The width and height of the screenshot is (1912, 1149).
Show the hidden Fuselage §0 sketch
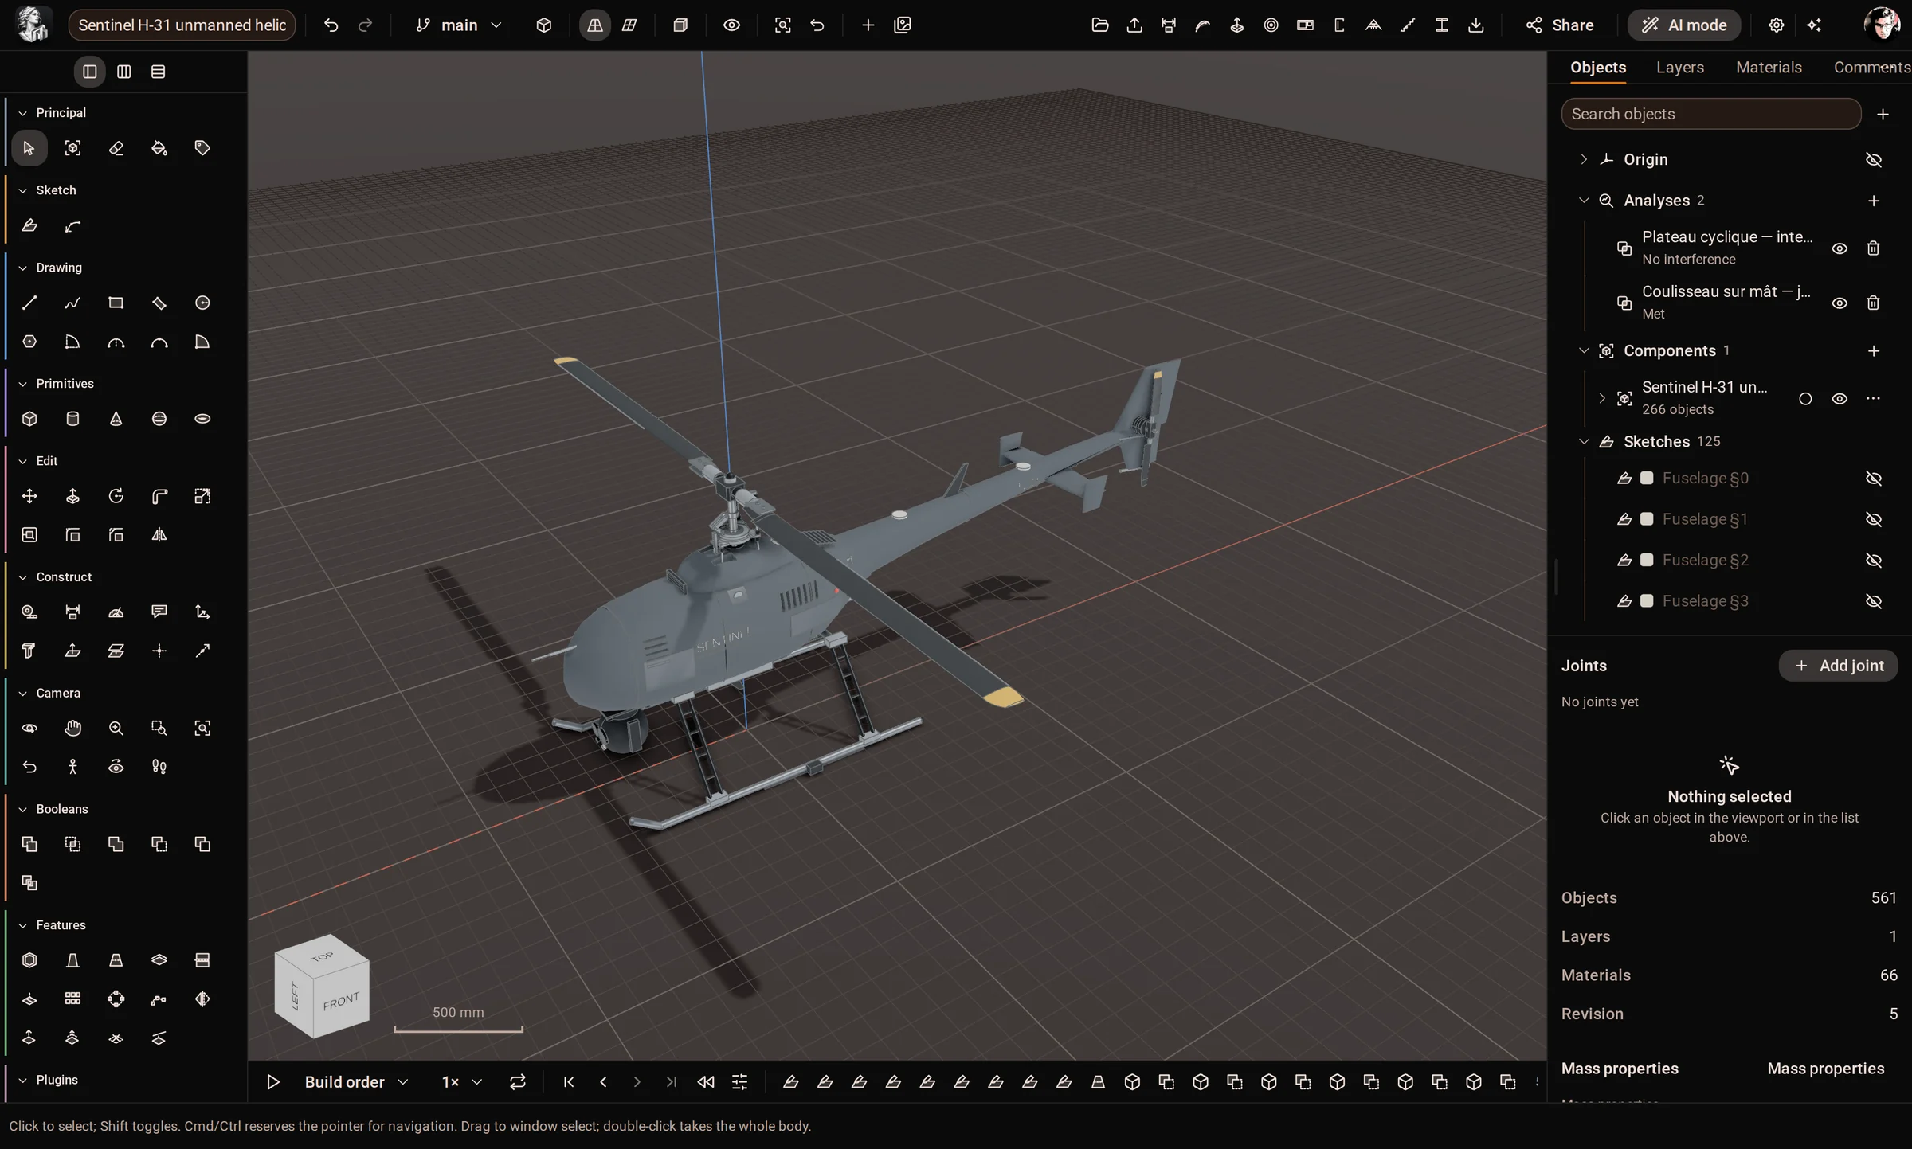point(1874,479)
